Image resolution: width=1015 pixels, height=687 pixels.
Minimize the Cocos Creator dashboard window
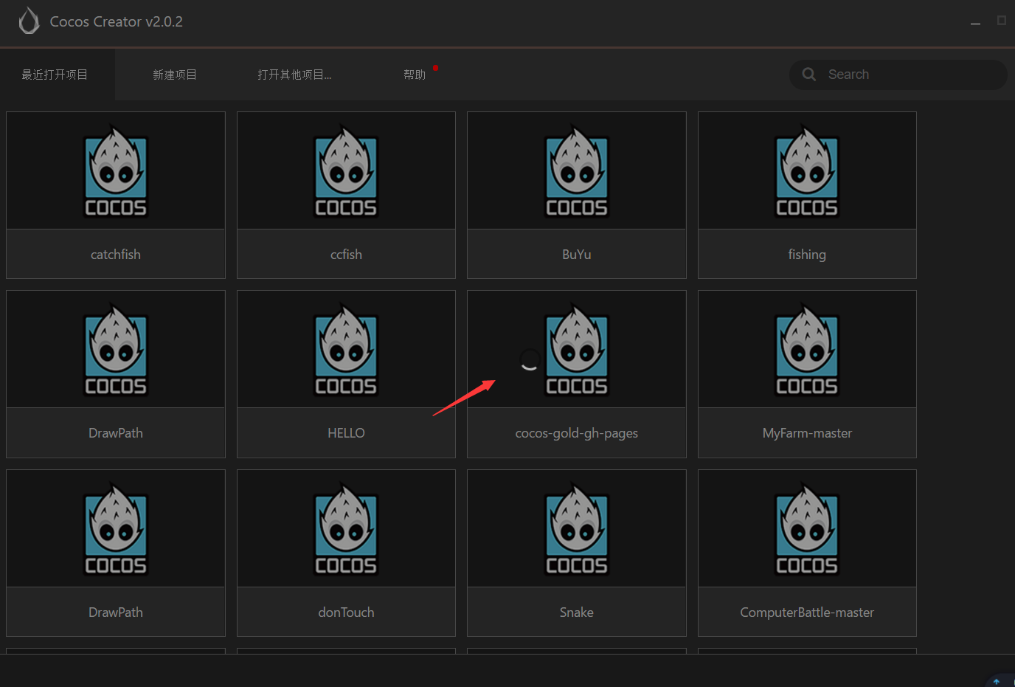[x=975, y=23]
